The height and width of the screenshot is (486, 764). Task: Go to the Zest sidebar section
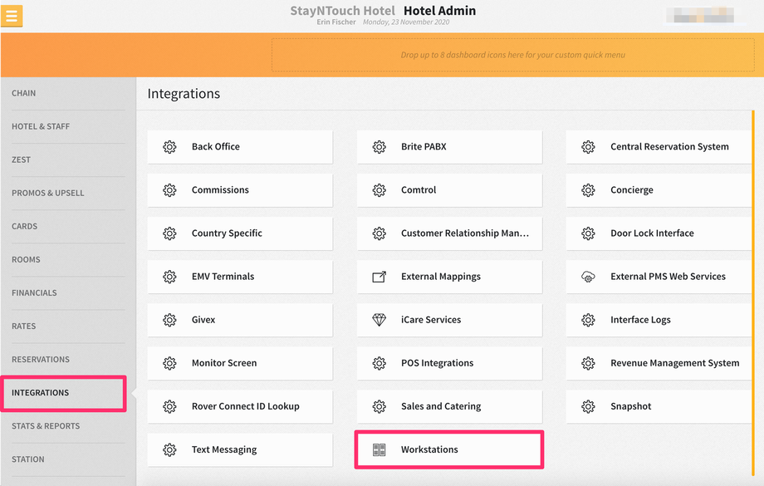tap(68, 160)
